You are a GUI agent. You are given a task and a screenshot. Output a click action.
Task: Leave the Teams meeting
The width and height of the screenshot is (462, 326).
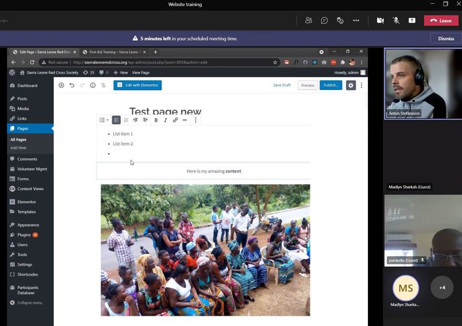tap(441, 21)
